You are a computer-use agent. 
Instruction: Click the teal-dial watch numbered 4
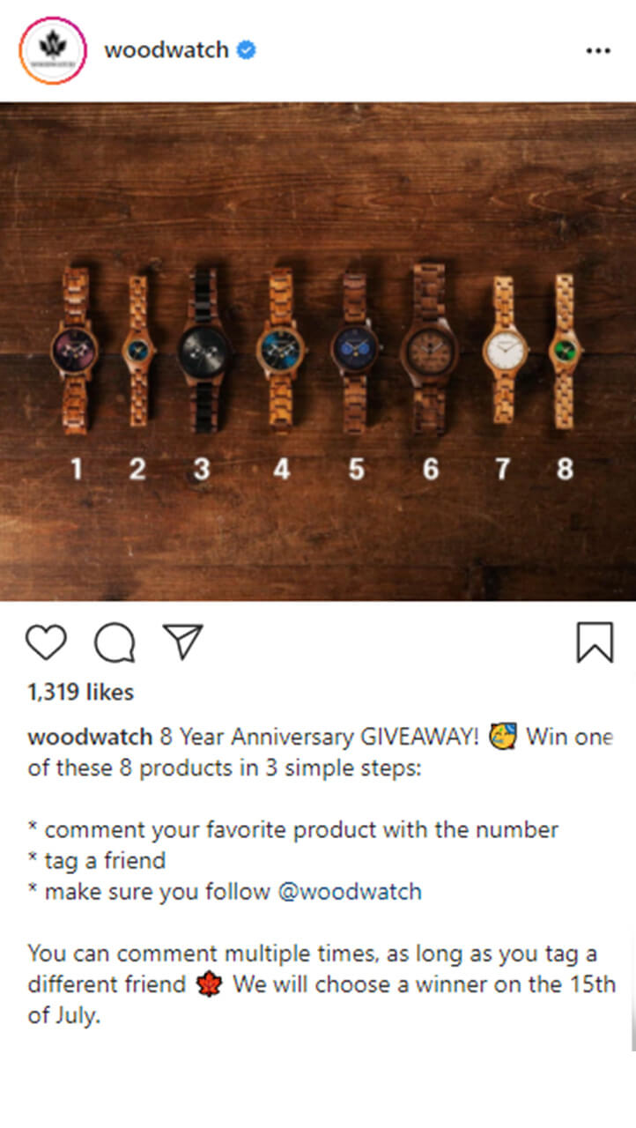coord(281,351)
